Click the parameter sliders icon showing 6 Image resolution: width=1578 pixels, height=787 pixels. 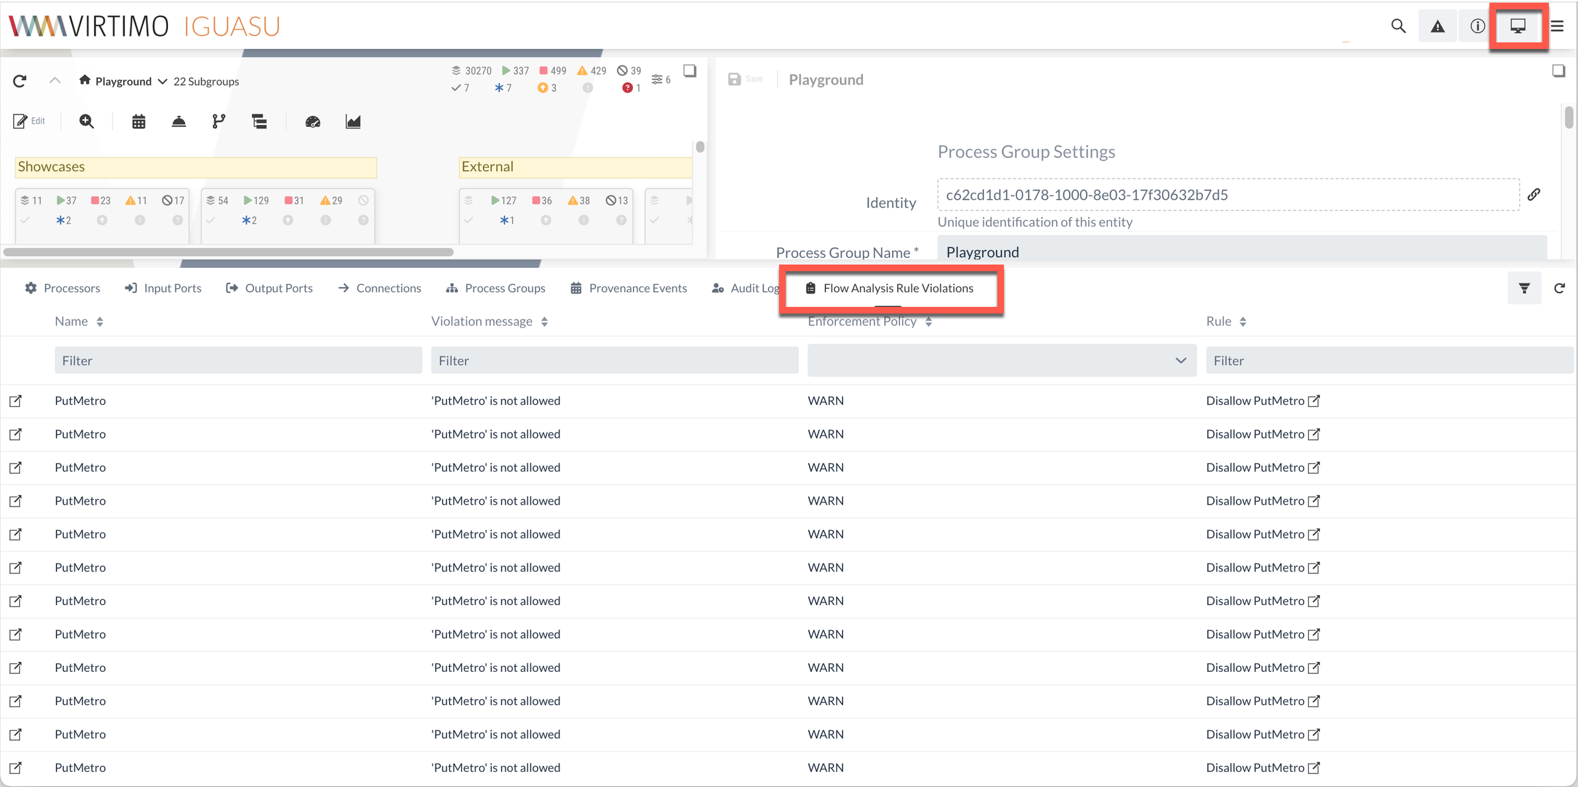coord(661,79)
